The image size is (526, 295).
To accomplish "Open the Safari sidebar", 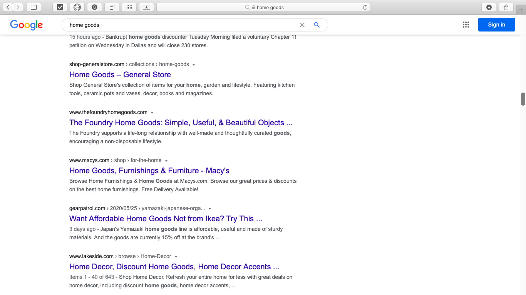I will 34,7.
